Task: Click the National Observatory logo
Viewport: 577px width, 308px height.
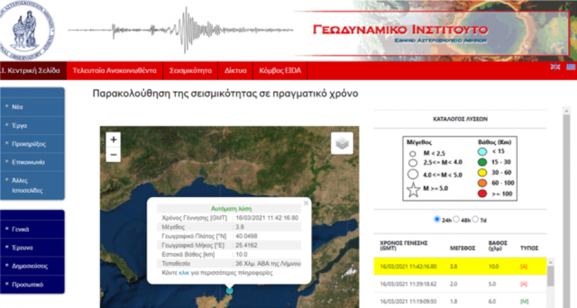Action: [x=26, y=31]
